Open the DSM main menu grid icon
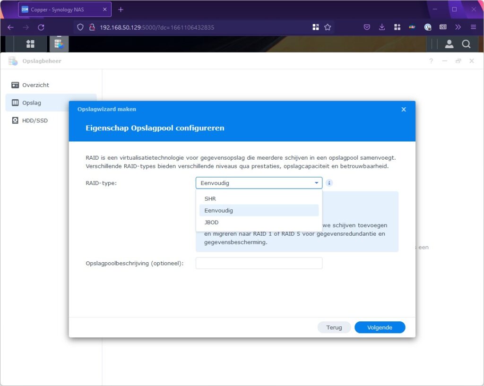 [x=30, y=44]
